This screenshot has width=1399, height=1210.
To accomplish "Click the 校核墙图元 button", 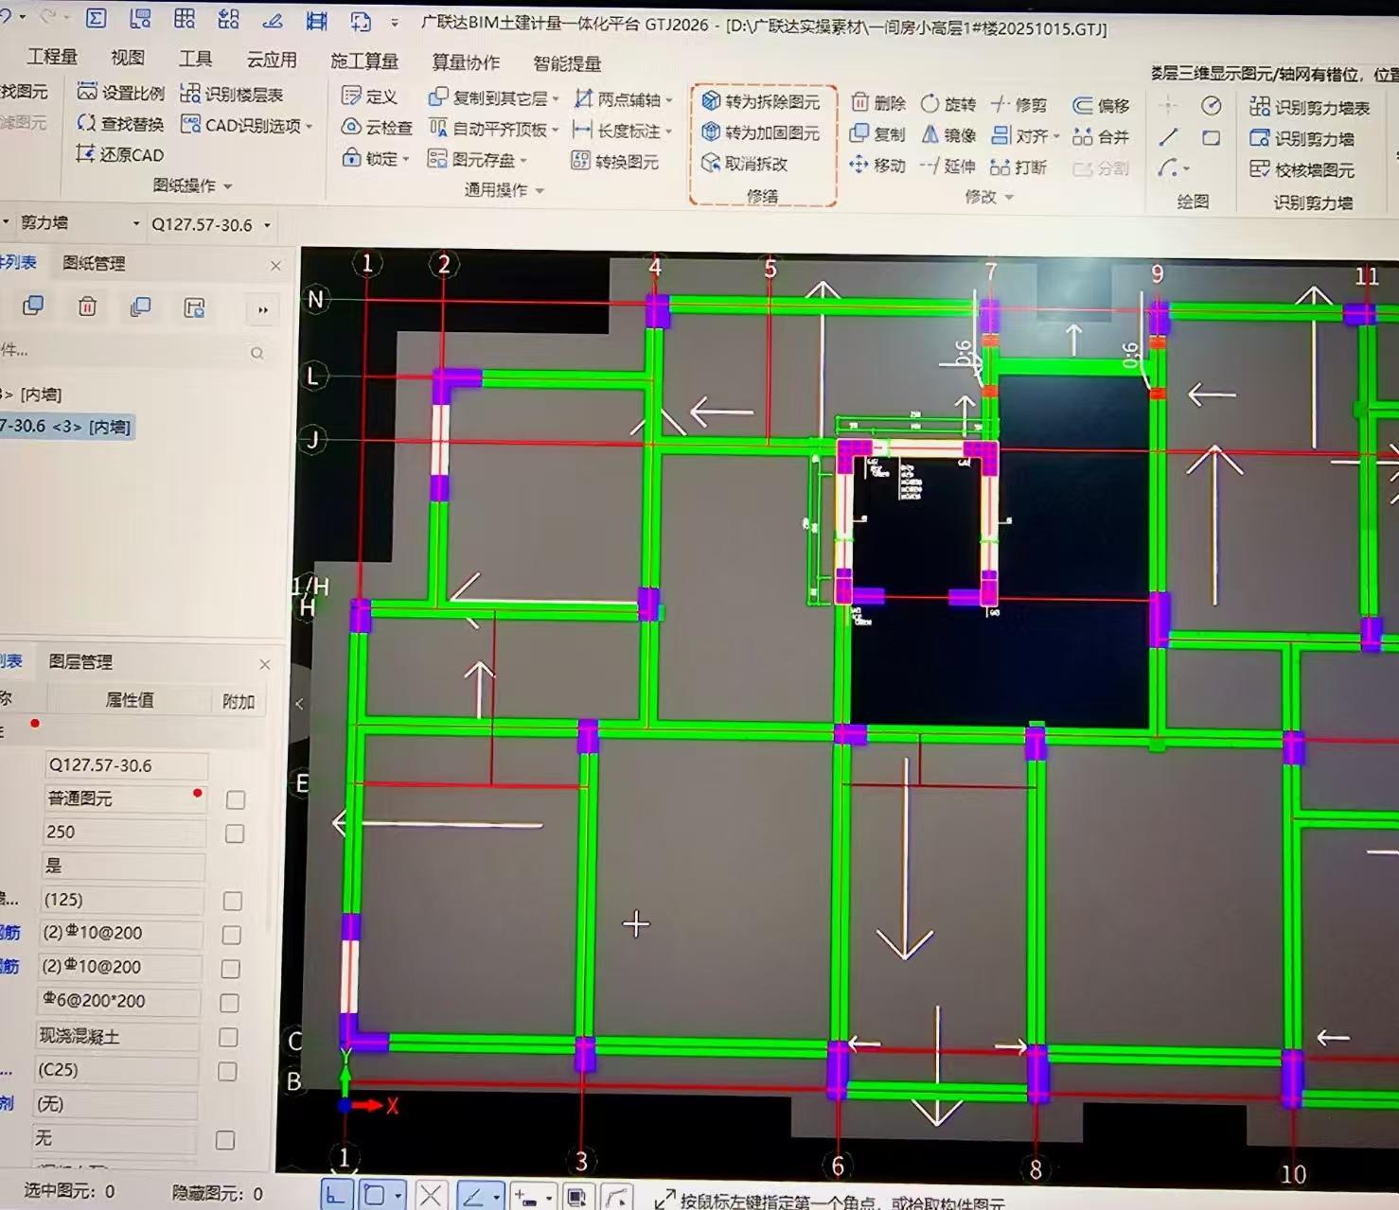I will (1302, 170).
